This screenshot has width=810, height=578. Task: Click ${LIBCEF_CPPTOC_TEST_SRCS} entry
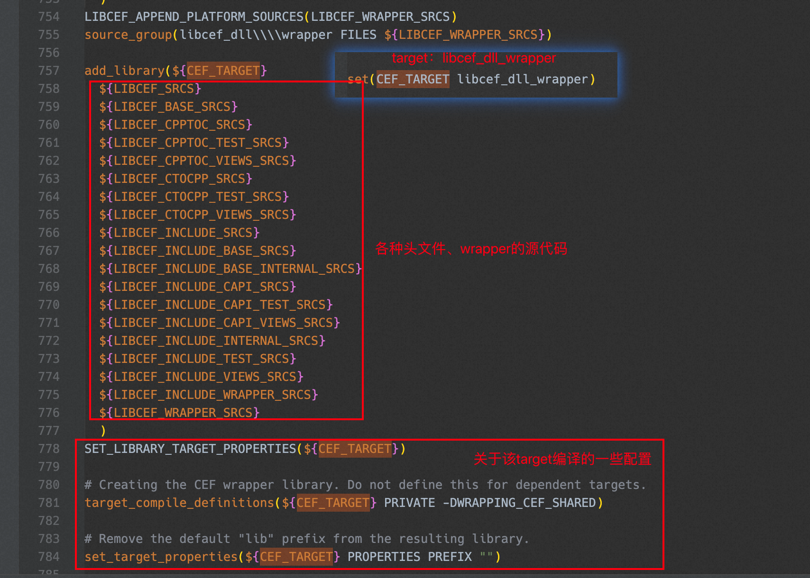(x=194, y=143)
